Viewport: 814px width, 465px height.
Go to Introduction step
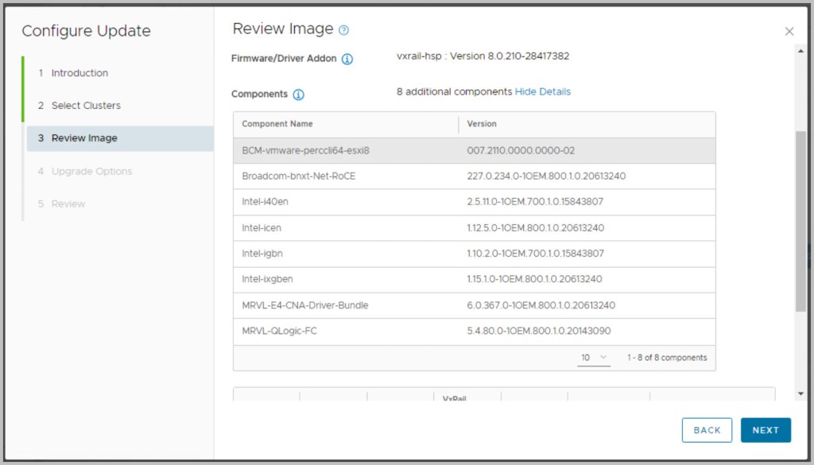79,73
